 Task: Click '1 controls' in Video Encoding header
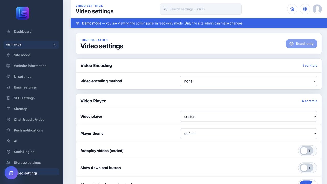tap(310, 66)
